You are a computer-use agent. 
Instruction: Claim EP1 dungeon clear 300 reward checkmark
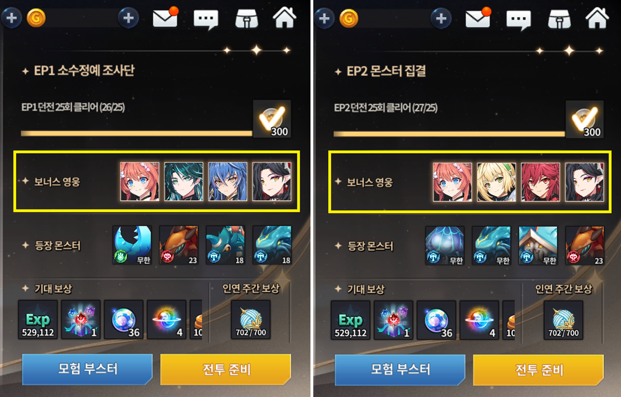272,119
